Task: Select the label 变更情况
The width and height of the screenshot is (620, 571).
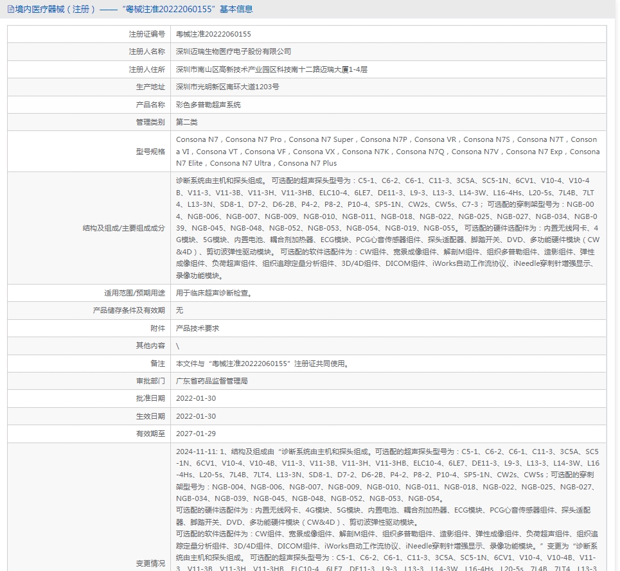Action: coord(150,563)
